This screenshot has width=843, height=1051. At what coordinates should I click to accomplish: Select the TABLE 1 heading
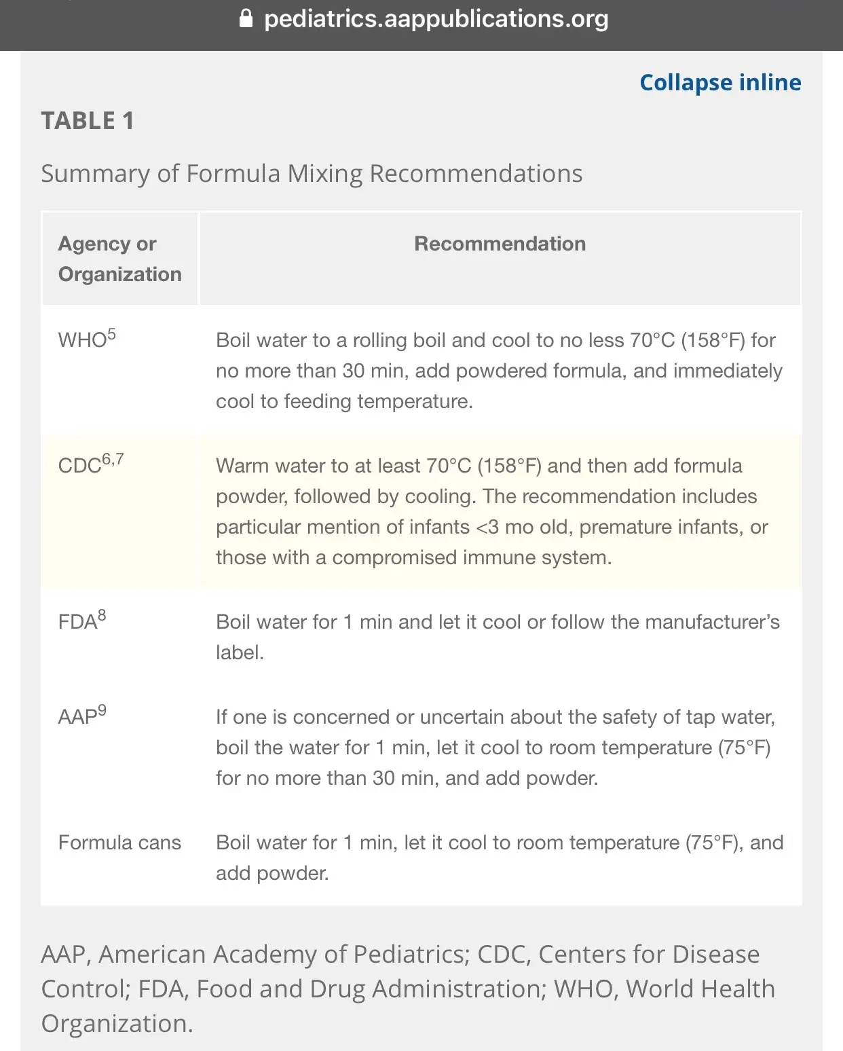coord(88,121)
